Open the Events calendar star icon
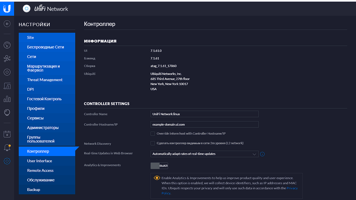Screen dimensions: 356x200 tap(7, 134)
